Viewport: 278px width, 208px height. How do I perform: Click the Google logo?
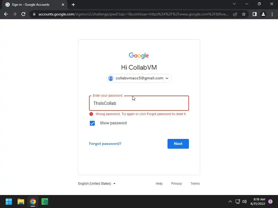coord(139,56)
